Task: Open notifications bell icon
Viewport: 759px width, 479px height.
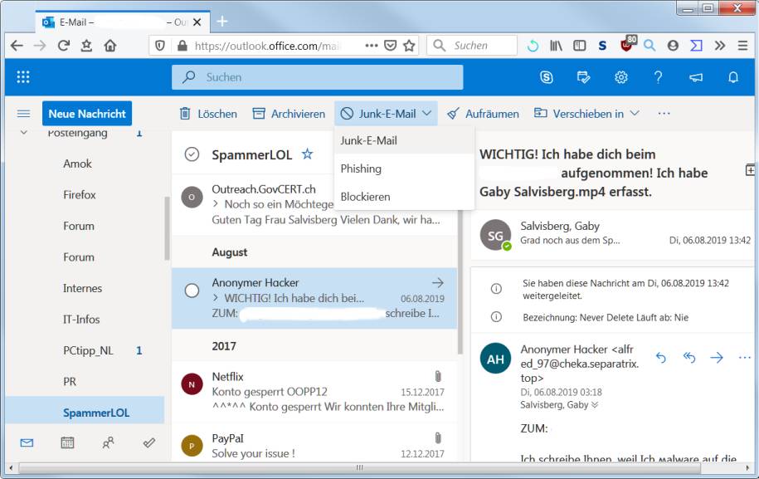Action: pyautogui.click(x=733, y=77)
